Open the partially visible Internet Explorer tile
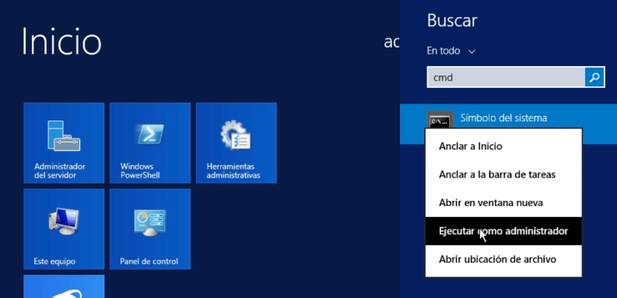Image resolution: width=617 pixels, height=298 pixels. (64, 286)
